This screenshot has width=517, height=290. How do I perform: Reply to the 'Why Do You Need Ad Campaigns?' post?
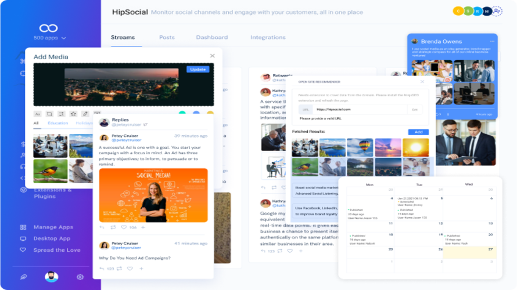pyautogui.click(x=102, y=269)
